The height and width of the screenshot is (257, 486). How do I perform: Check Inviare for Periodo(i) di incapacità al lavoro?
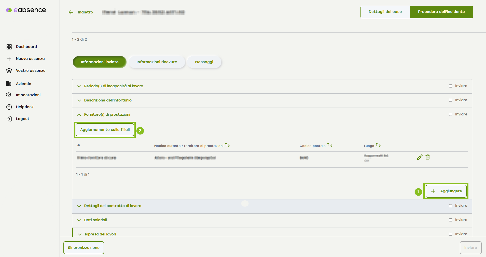451,86
